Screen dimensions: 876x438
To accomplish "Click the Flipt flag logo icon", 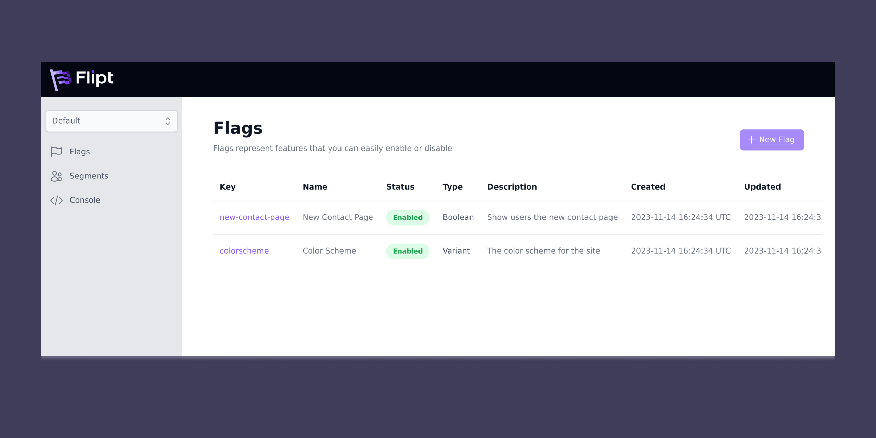I will [60, 79].
